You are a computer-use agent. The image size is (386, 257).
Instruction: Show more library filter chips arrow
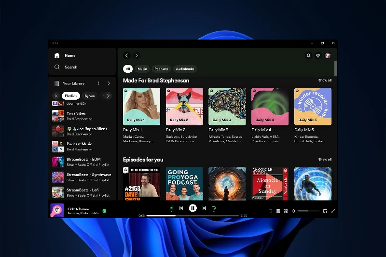[x=108, y=96]
